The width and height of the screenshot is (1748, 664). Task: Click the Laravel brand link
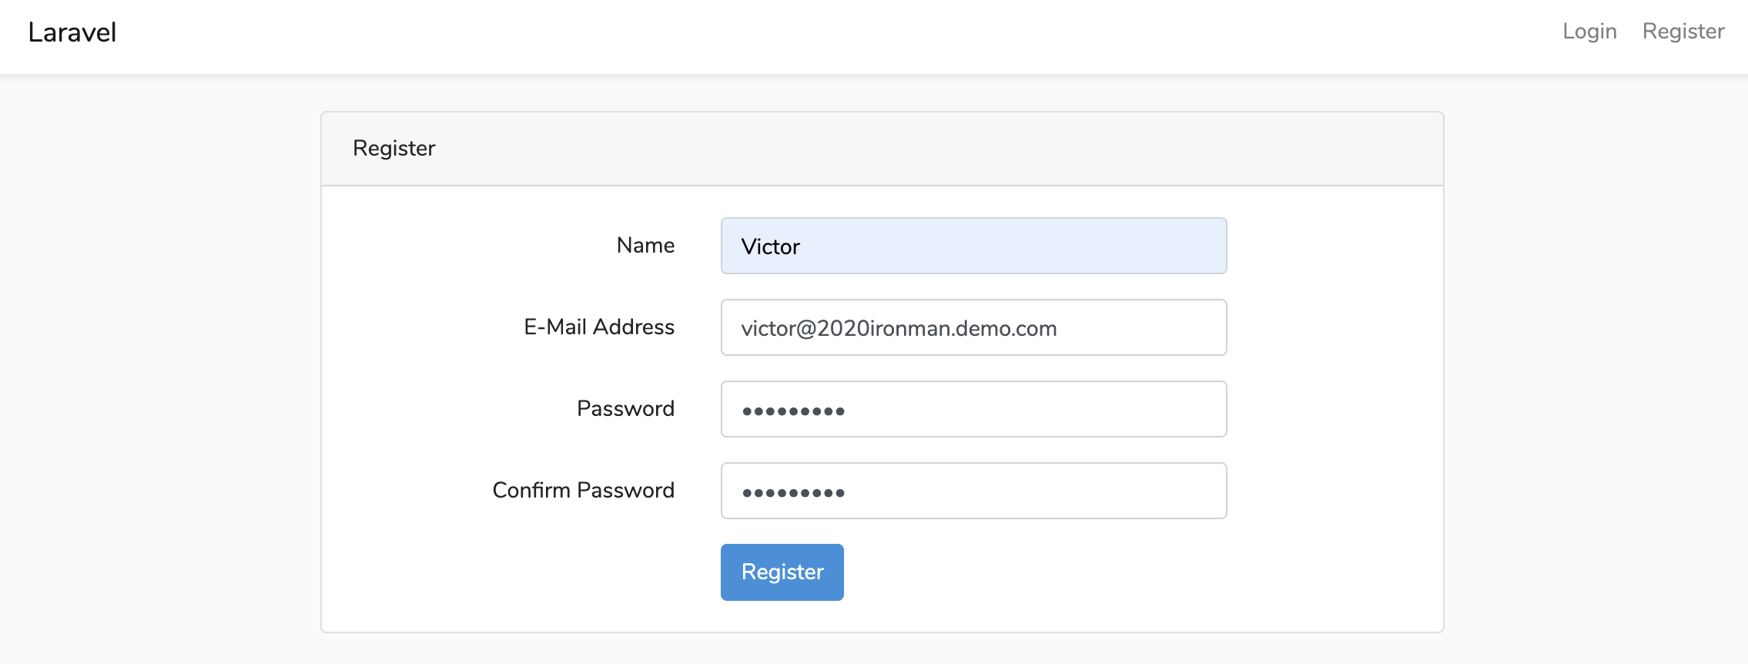click(72, 32)
